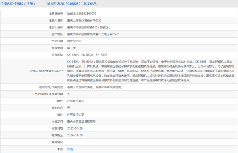Screen dimensions: 238x153
Task: Open the 详情 link in the bottom row
Action: click(70, 149)
